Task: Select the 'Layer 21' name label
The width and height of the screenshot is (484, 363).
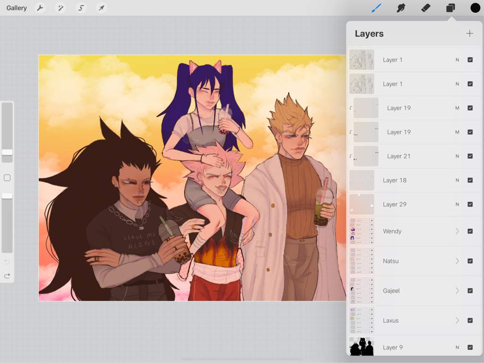Action: pyautogui.click(x=399, y=156)
